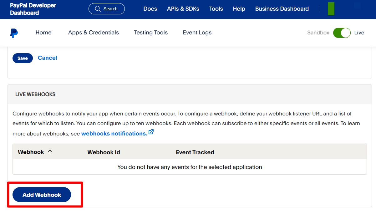The image size is (376, 219).
Task: Open the Tools menu
Action: click(x=216, y=9)
